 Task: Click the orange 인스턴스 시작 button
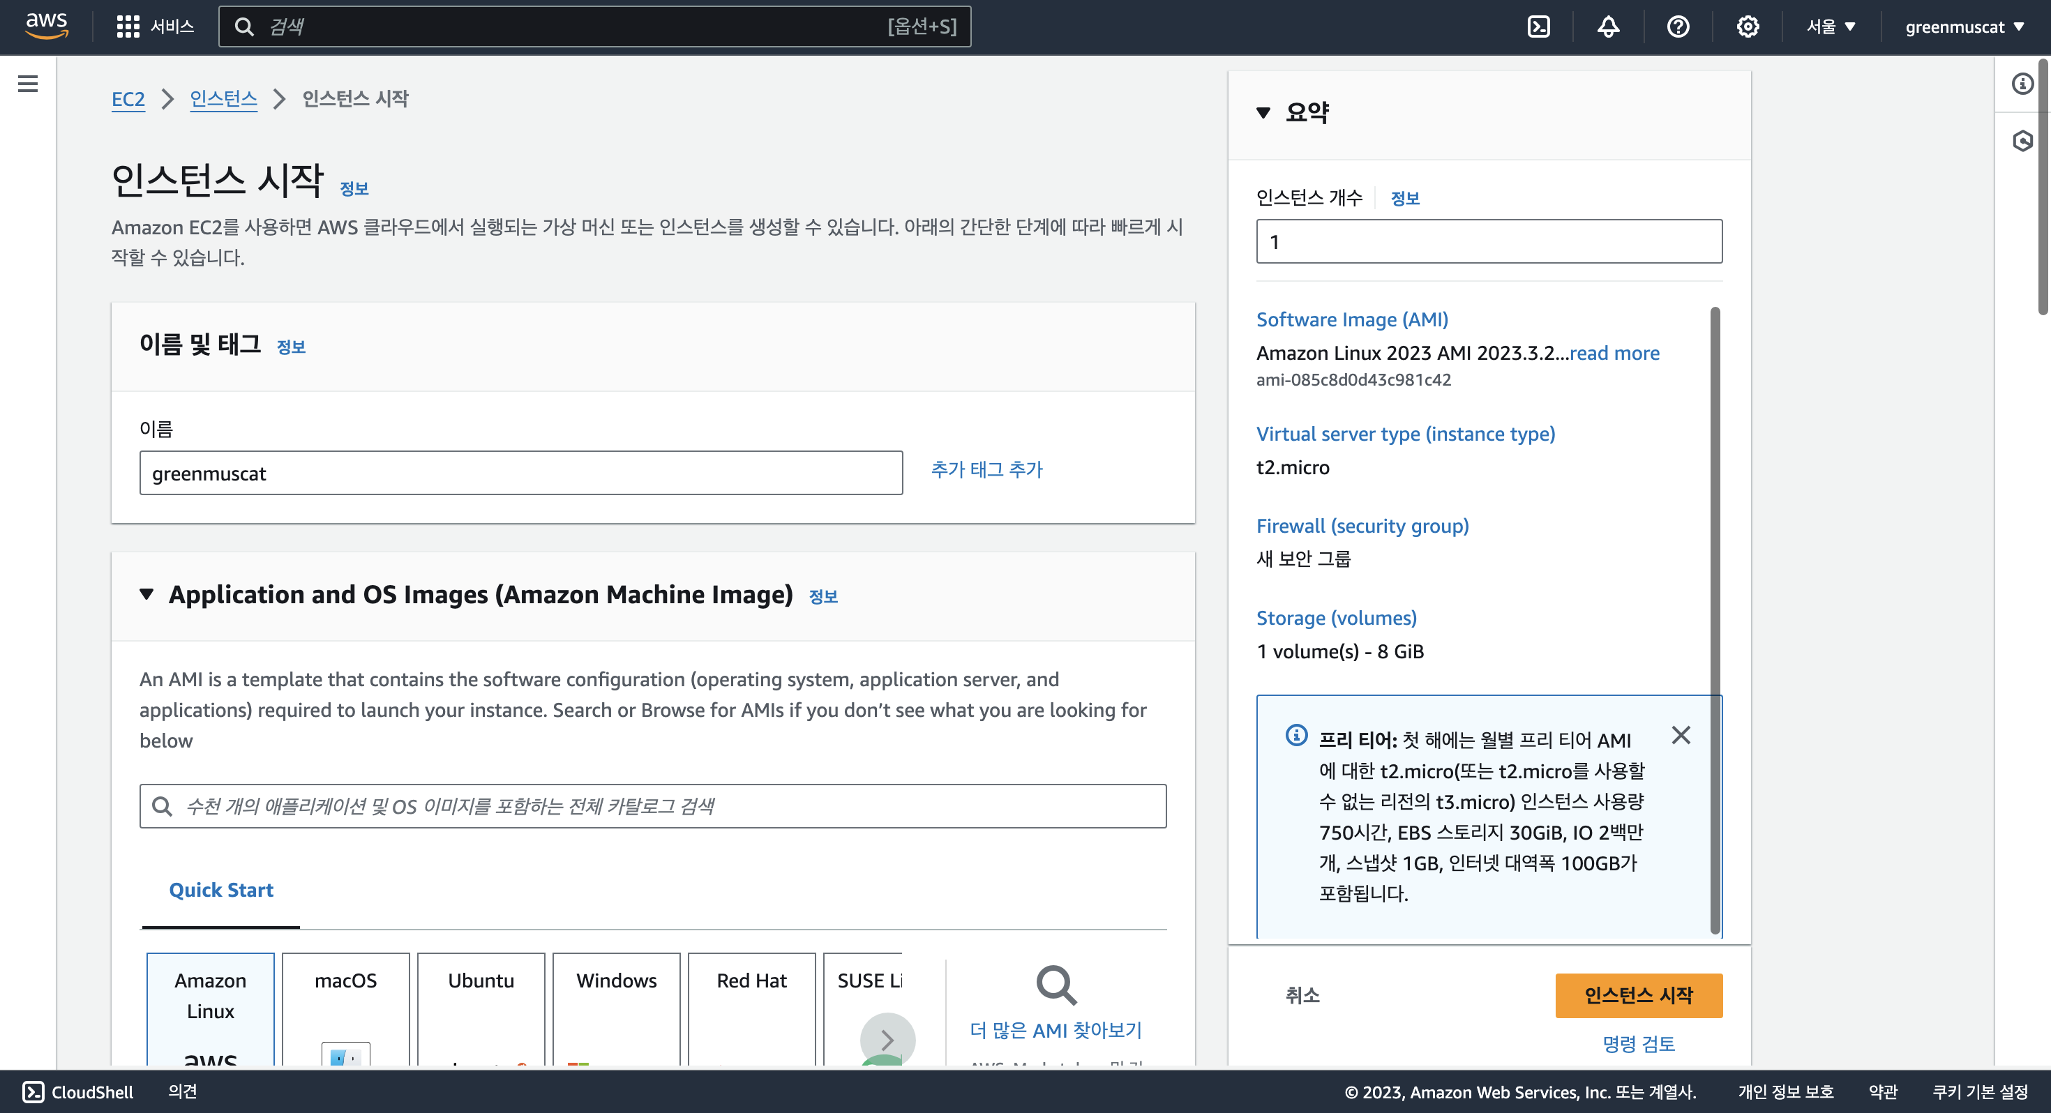tap(1639, 995)
